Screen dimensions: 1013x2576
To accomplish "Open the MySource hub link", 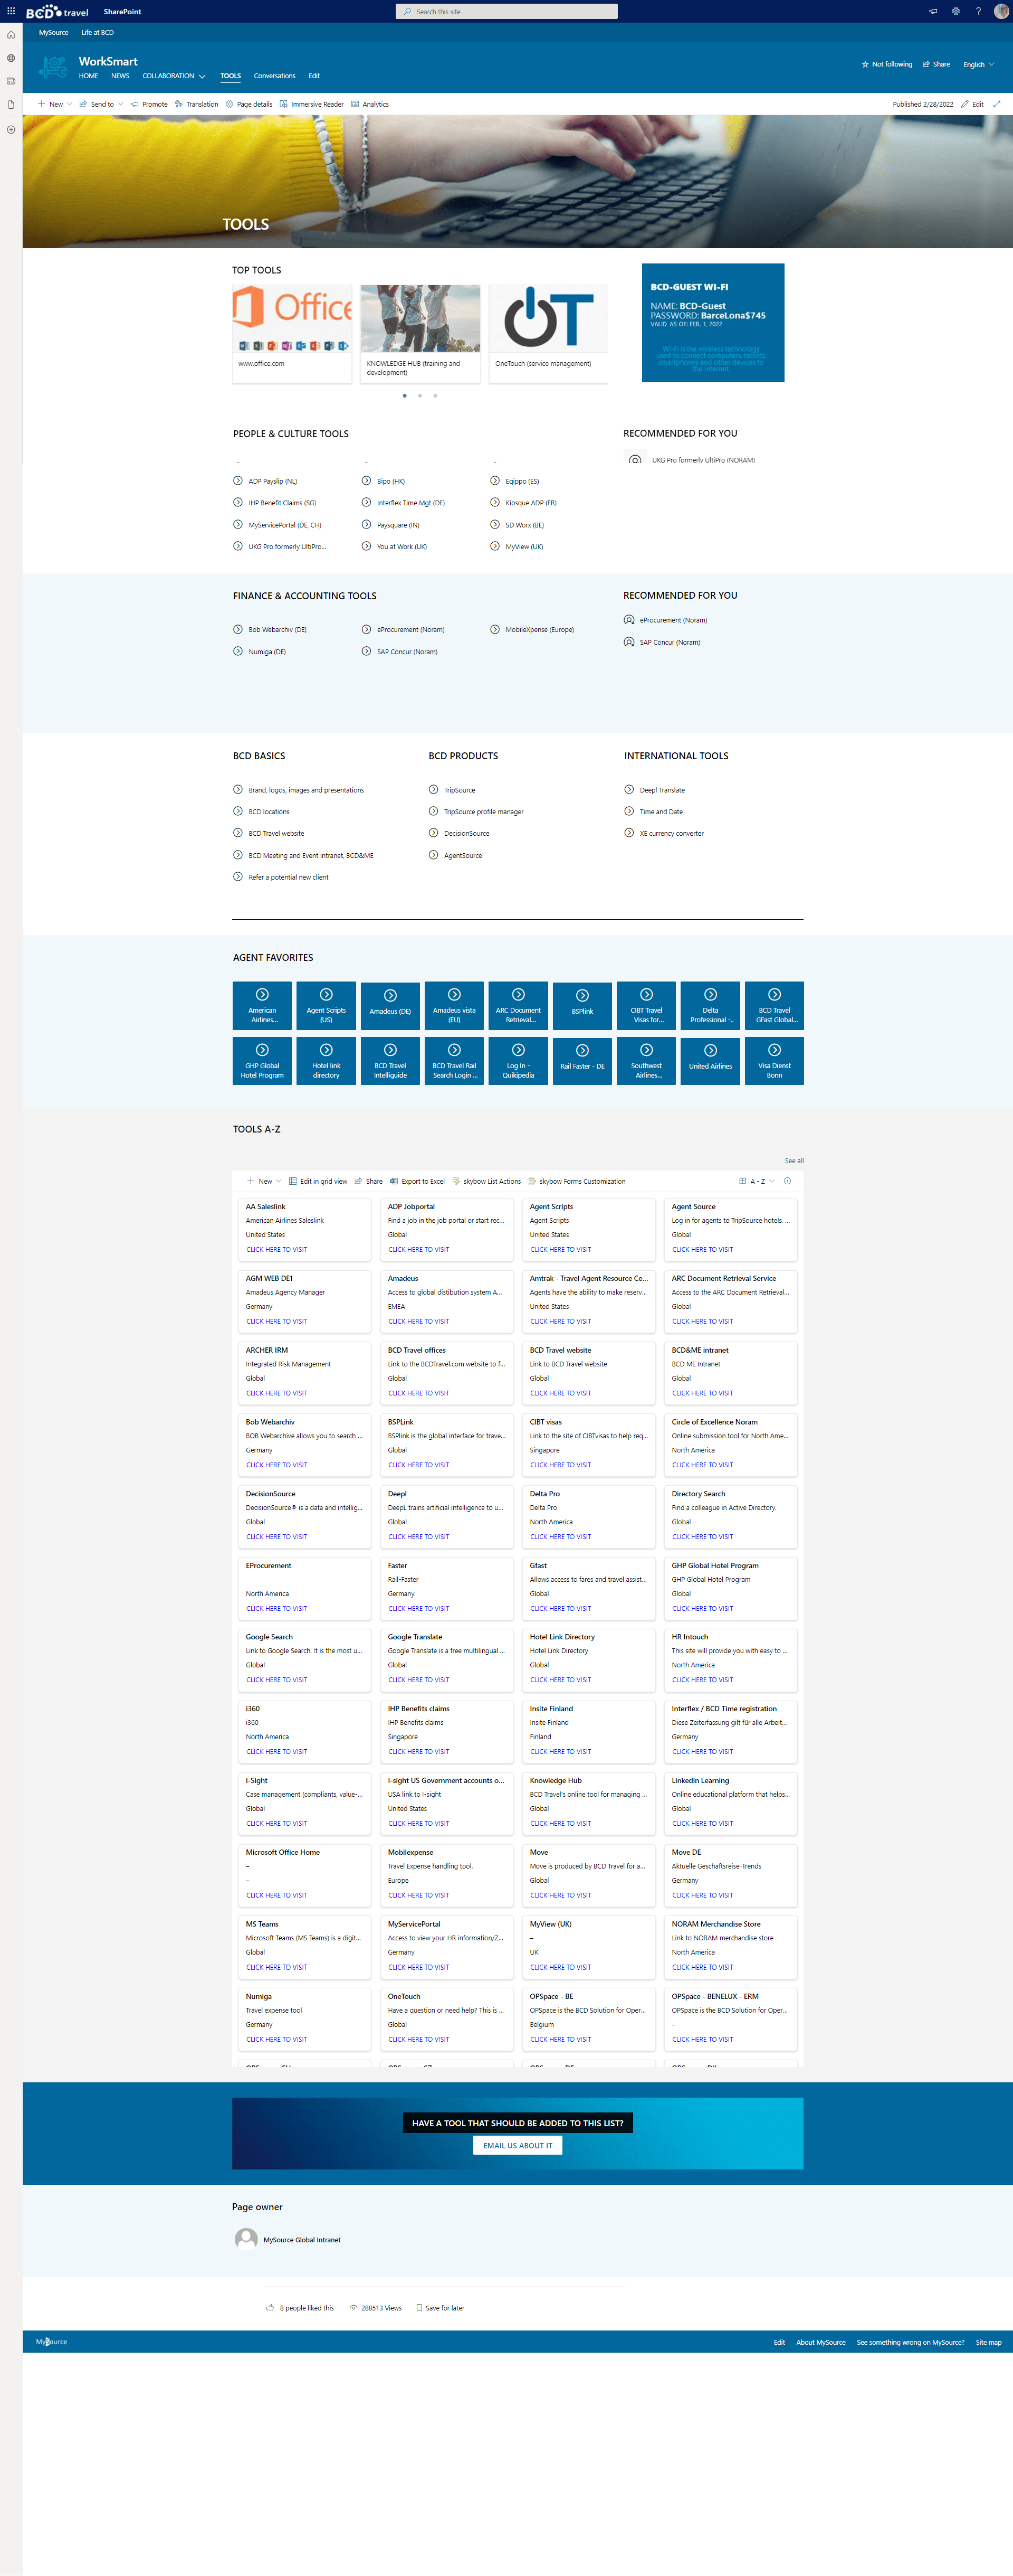I will (54, 32).
